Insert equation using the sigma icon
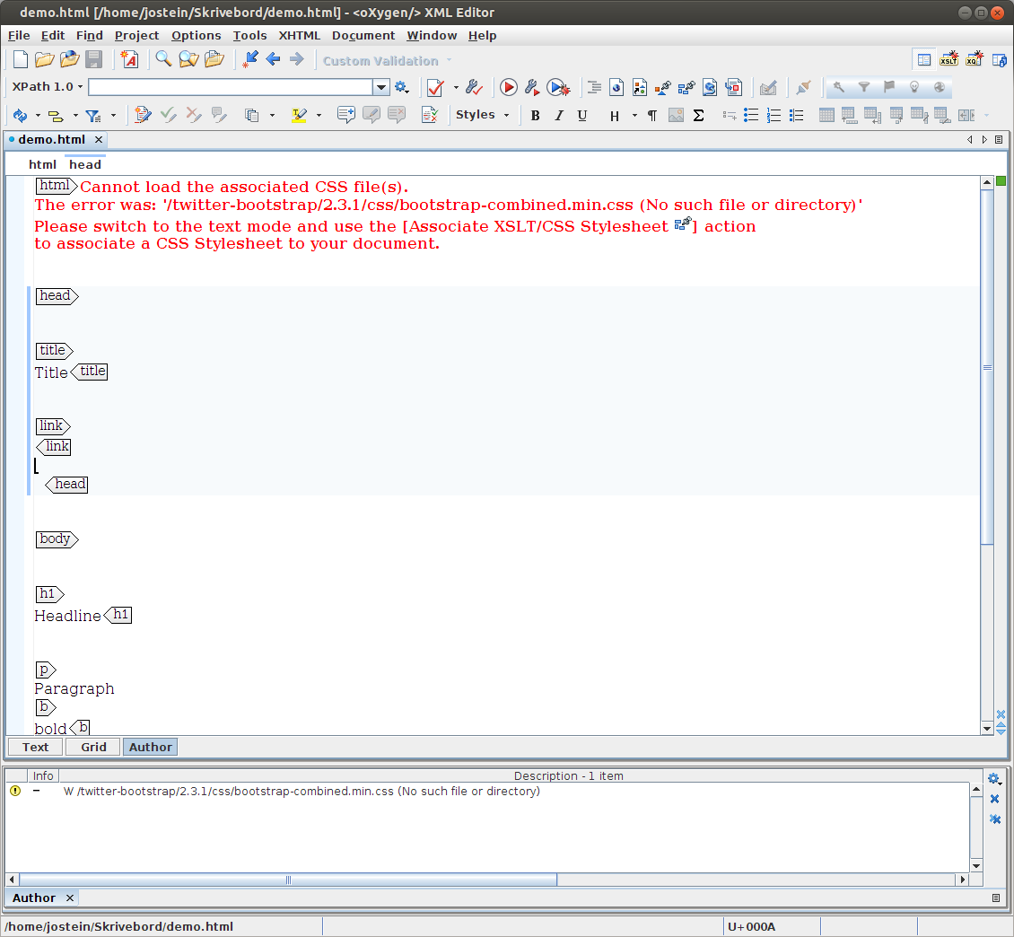The height and width of the screenshot is (937, 1014). [699, 116]
